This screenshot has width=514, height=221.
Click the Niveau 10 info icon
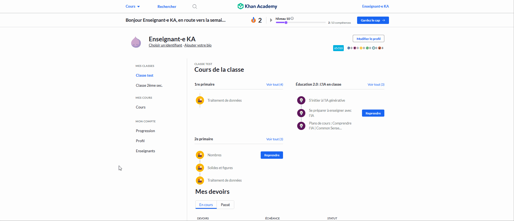[292, 18]
